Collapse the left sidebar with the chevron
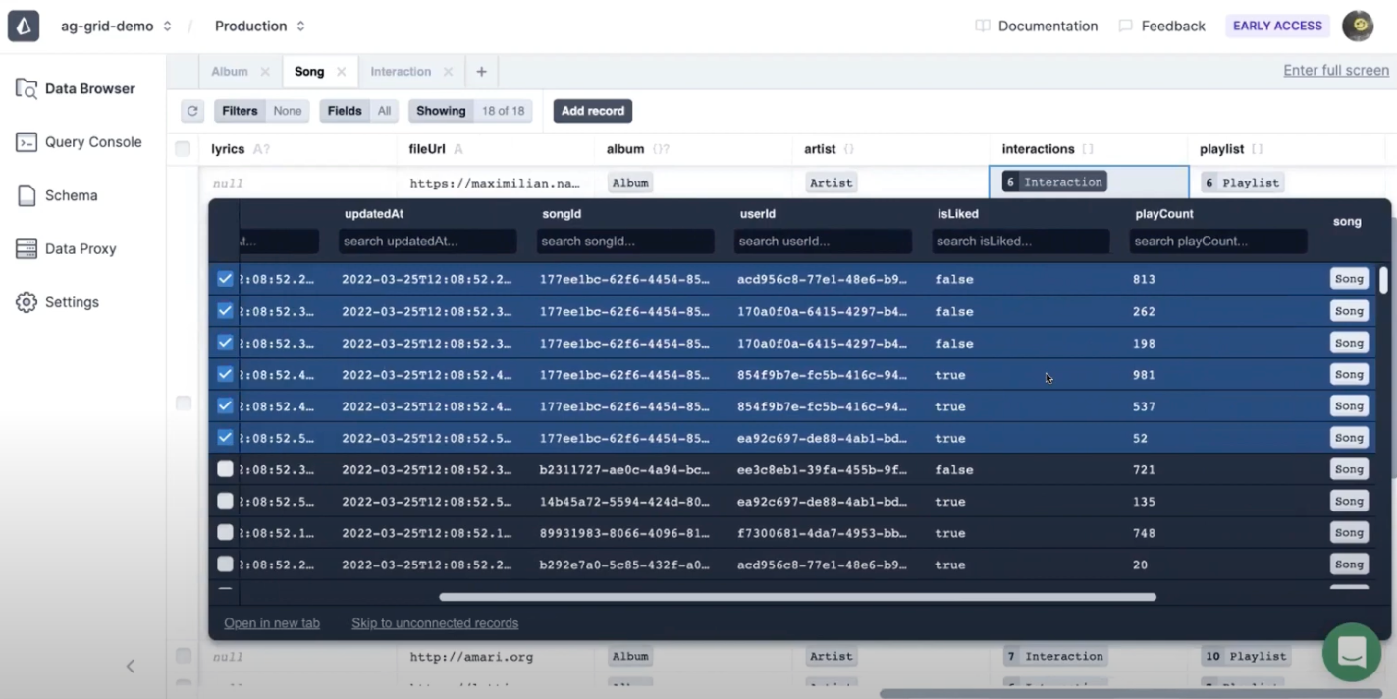This screenshot has height=699, width=1397. coord(130,666)
